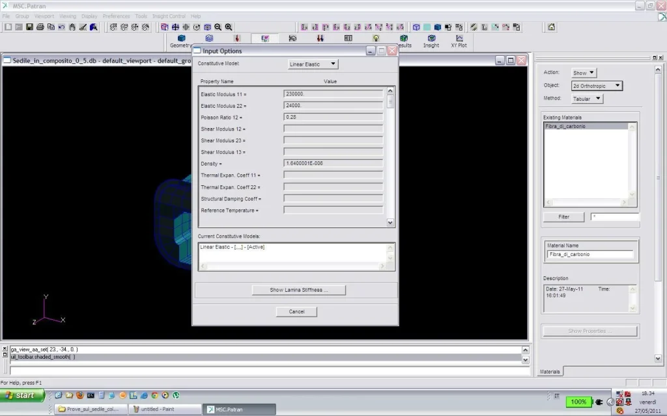Click the Windows start button

click(22, 395)
